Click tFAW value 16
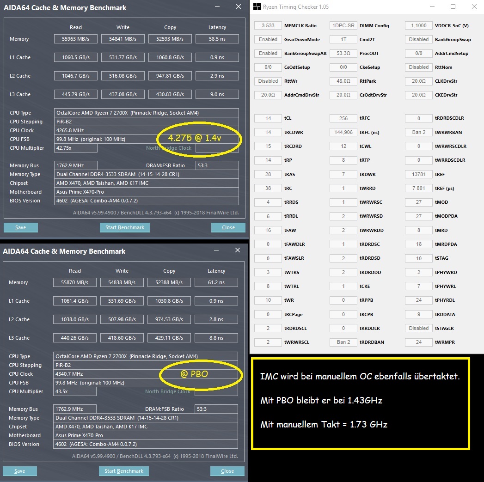 [268, 230]
